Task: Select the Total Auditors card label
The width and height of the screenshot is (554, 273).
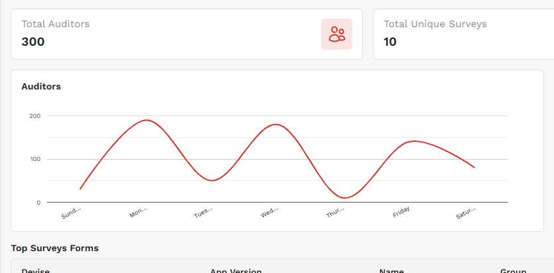Action: [x=55, y=24]
